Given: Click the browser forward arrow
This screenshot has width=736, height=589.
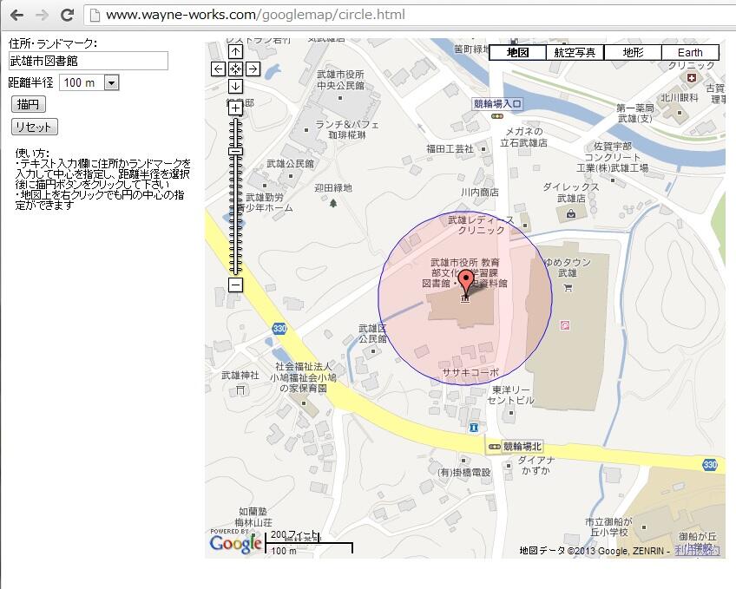Looking at the screenshot, I should 43,15.
